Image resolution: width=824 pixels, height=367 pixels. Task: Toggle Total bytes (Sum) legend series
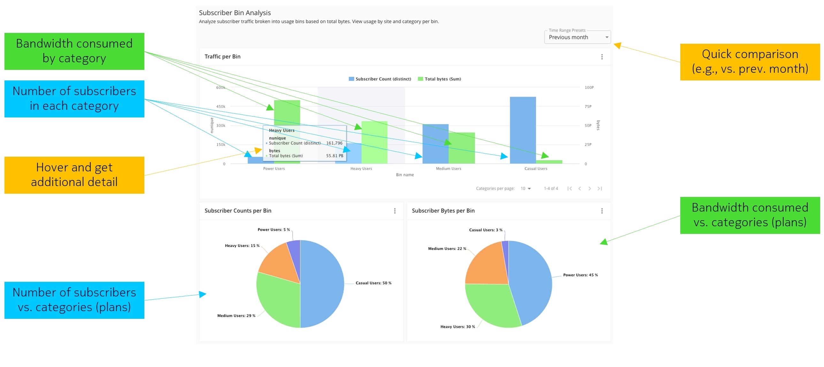(x=442, y=79)
